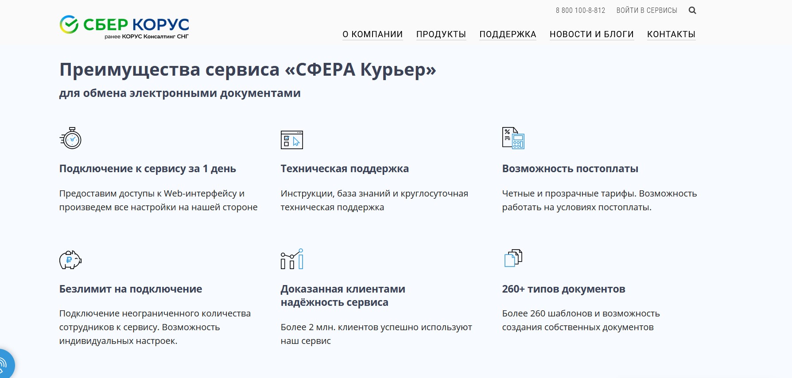This screenshot has width=792, height=378.
Task: Open the search magnifier icon
Action: [692, 10]
